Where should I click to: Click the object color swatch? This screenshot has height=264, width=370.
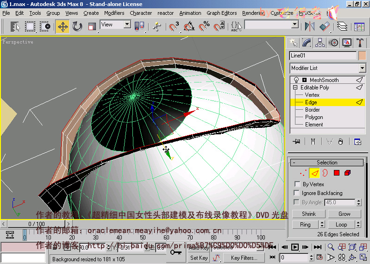[362, 56]
